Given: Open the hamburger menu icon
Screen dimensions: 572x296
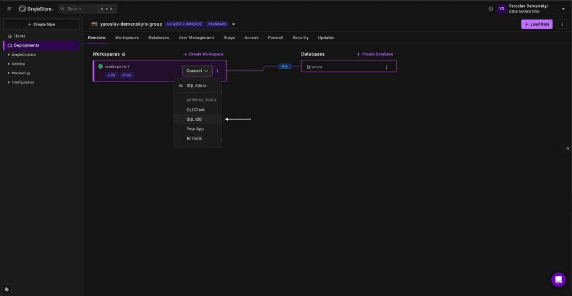Looking at the screenshot, I should pos(9,9).
